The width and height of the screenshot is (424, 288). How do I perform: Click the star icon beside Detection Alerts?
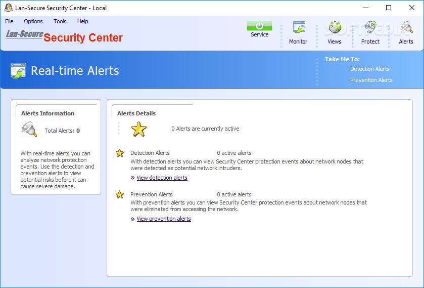coord(120,153)
